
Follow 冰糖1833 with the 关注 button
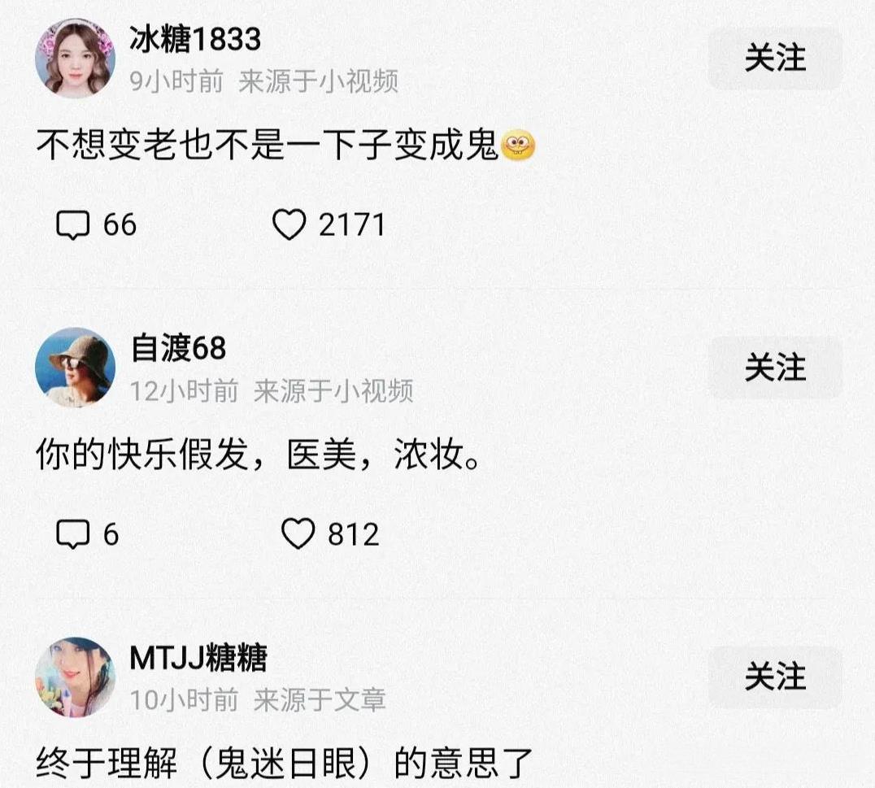click(x=775, y=58)
